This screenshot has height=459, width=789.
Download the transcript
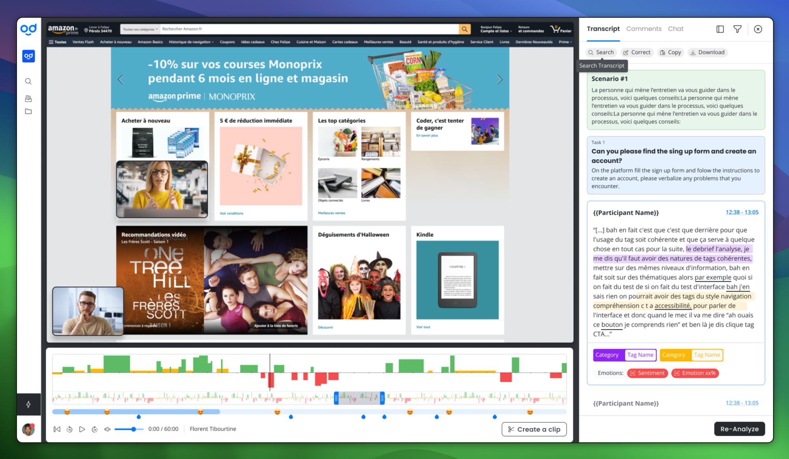point(707,52)
